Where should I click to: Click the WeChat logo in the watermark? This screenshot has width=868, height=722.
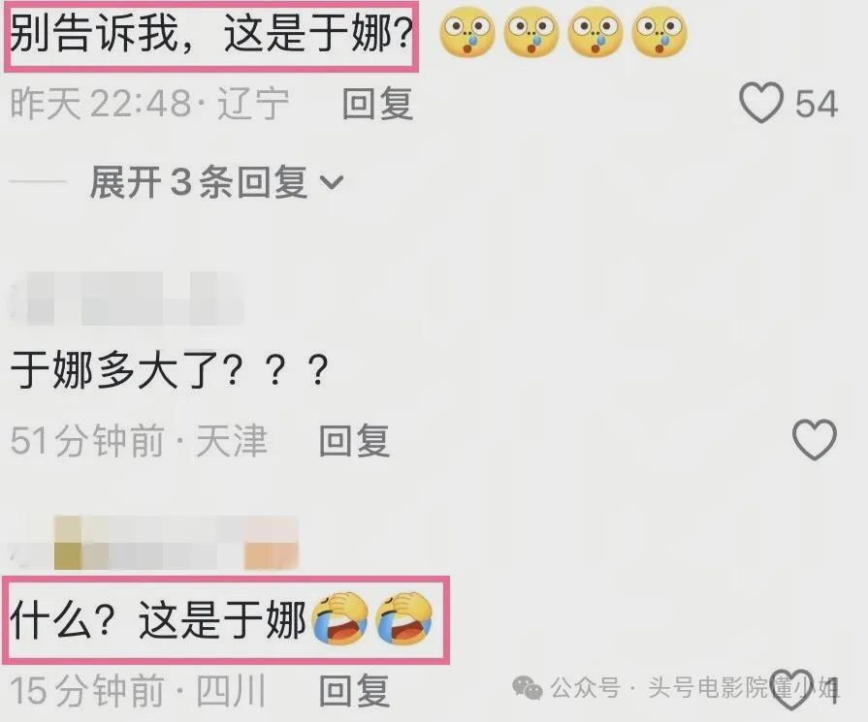pos(527,688)
